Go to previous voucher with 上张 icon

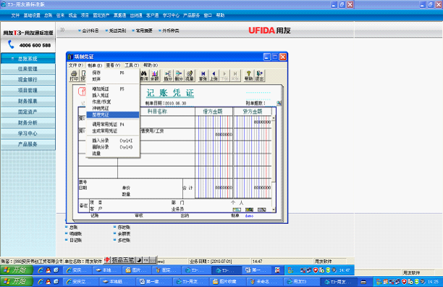(214, 76)
